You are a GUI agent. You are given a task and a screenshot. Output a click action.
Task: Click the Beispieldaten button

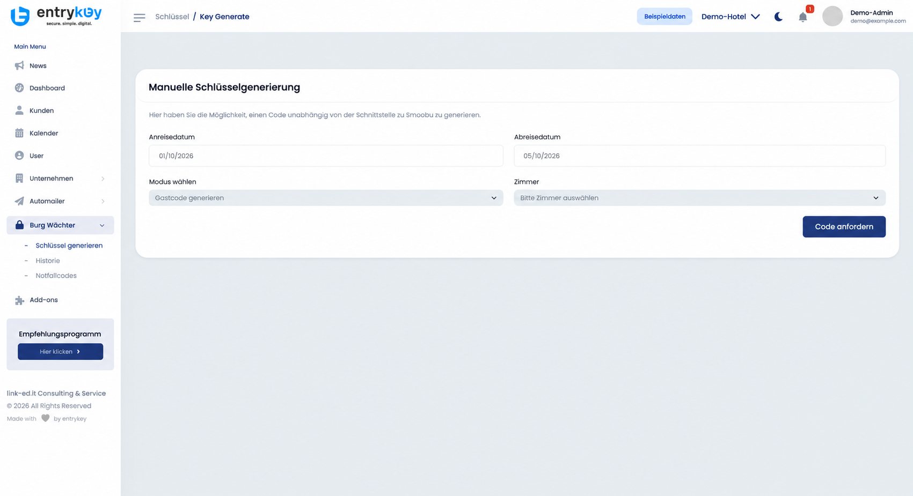pos(664,17)
